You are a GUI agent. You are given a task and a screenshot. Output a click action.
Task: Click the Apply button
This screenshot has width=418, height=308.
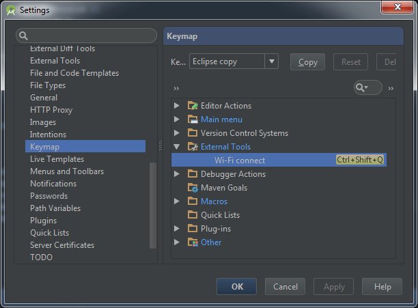(334, 286)
